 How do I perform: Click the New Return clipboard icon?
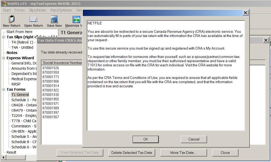coord(12,19)
